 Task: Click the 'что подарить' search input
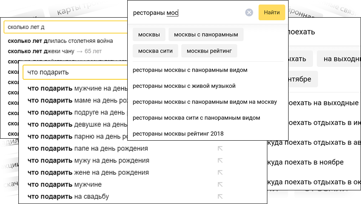(x=75, y=73)
